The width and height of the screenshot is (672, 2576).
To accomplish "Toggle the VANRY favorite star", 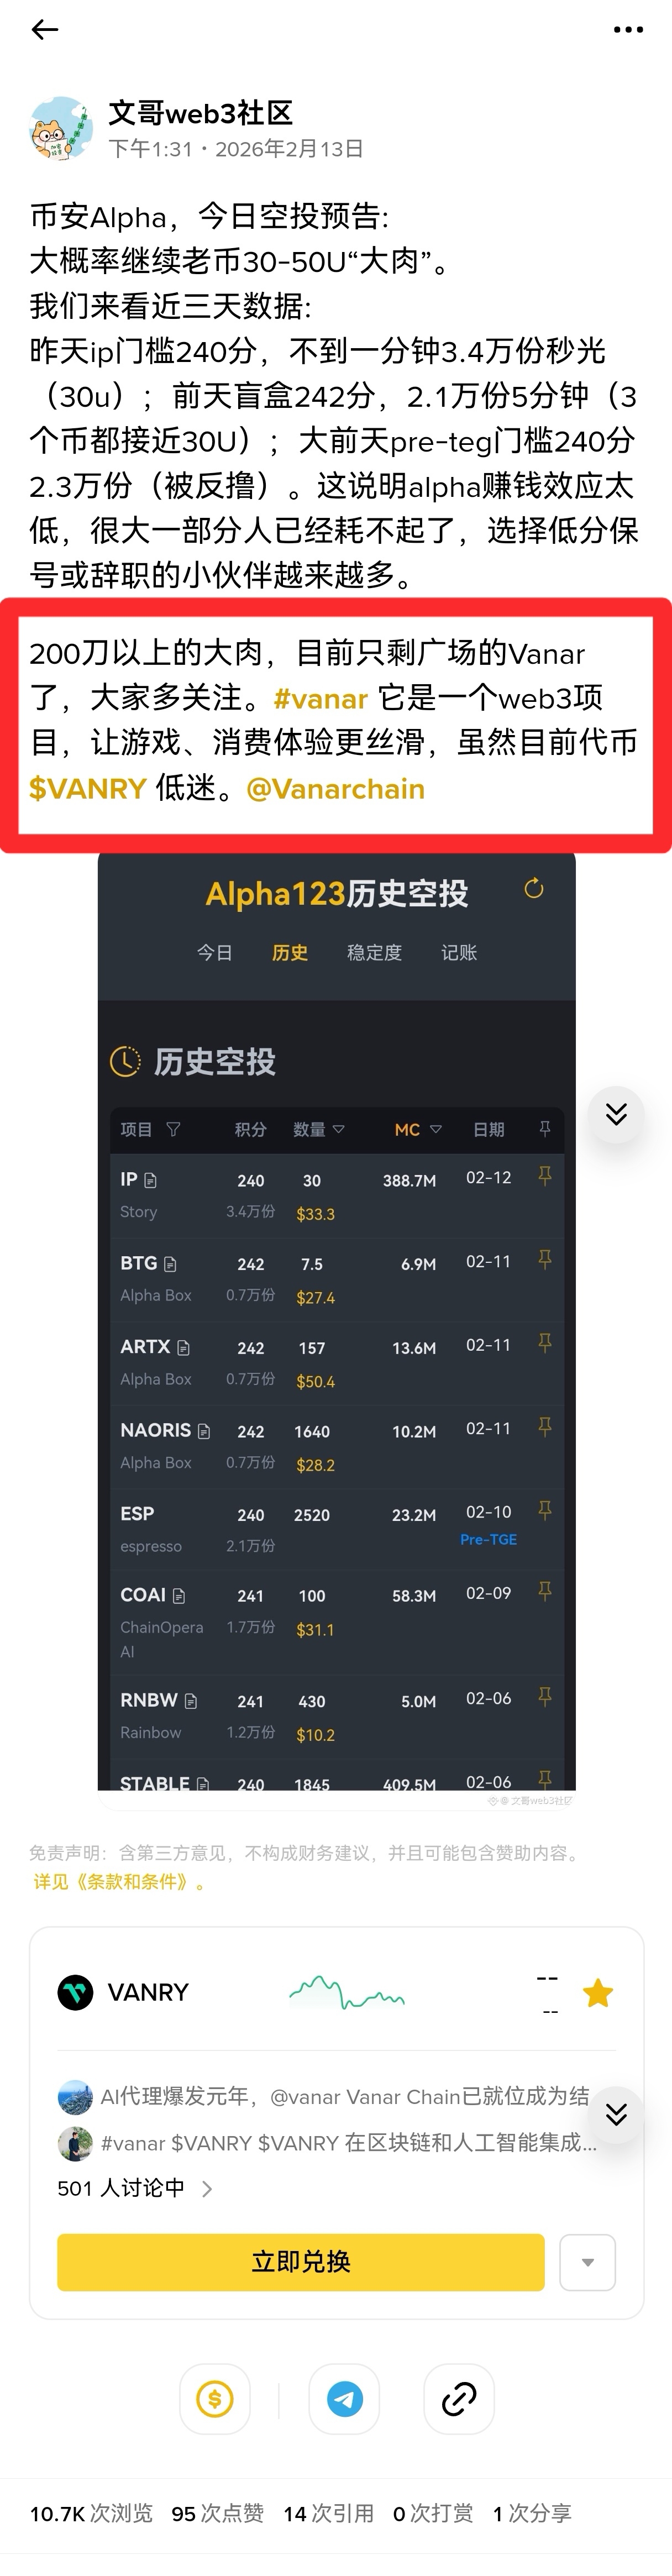I will (598, 1993).
